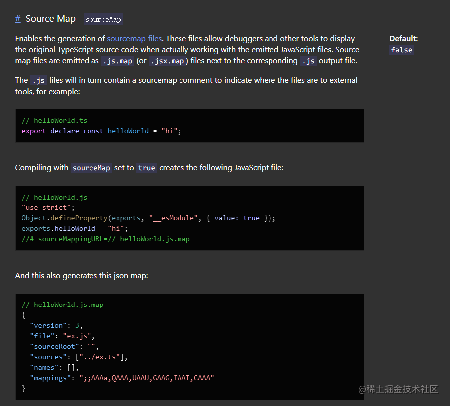Image resolution: width=450 pixels, height=406 pixels.
Task: Click the version number 3 in the JSON map
Action: coord(78,325)
